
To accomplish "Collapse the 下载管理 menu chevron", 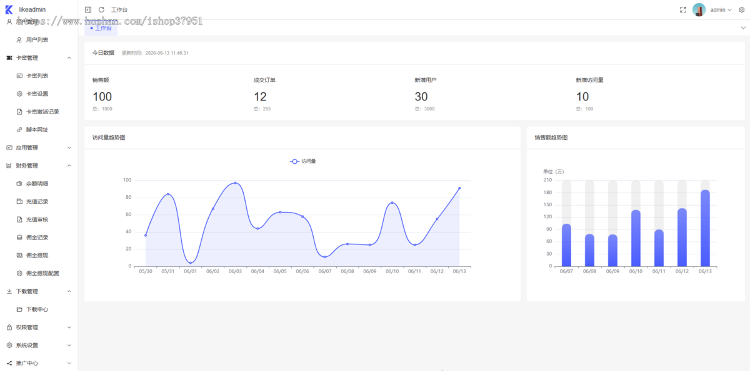I will click(x=69, y=291).
